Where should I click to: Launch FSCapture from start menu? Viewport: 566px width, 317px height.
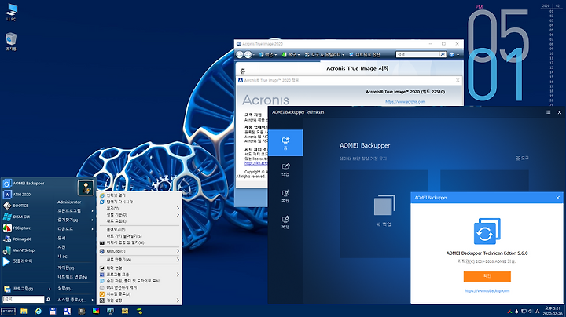click(x=17, y=228)
